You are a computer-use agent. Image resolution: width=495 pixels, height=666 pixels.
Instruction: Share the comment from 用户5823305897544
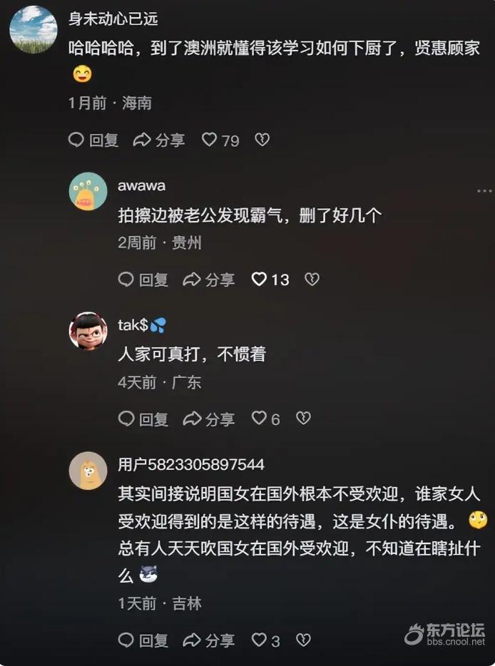pos(208,640)
